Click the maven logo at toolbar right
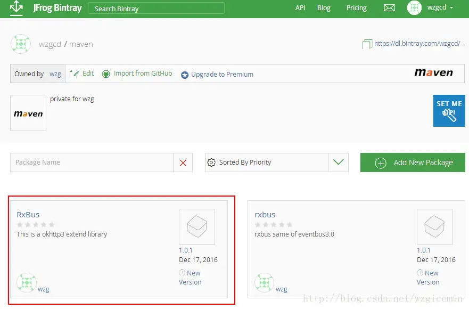 click(x=433, y=72)
